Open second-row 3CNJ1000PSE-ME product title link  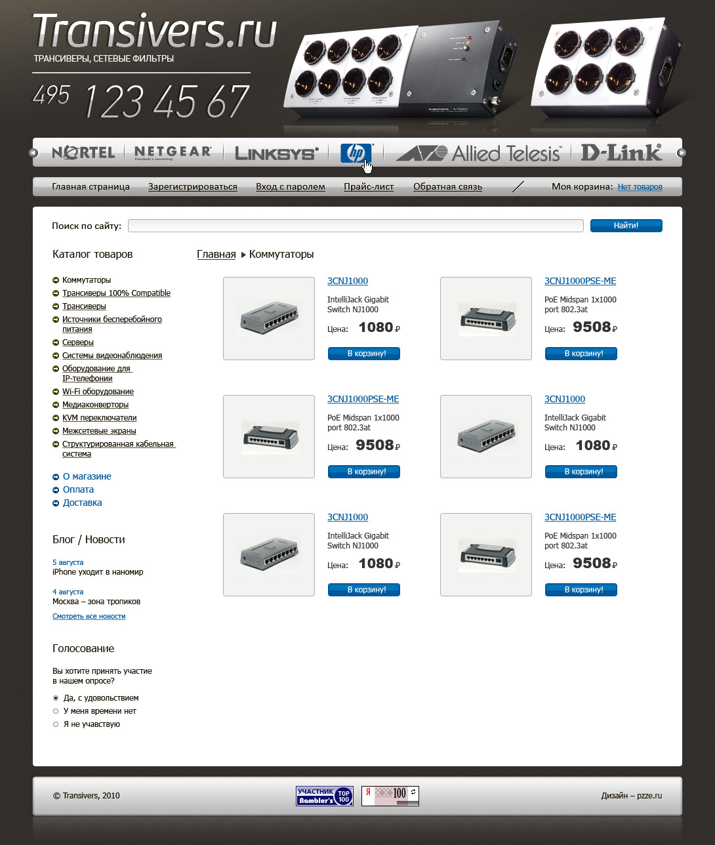click(363, 399)
